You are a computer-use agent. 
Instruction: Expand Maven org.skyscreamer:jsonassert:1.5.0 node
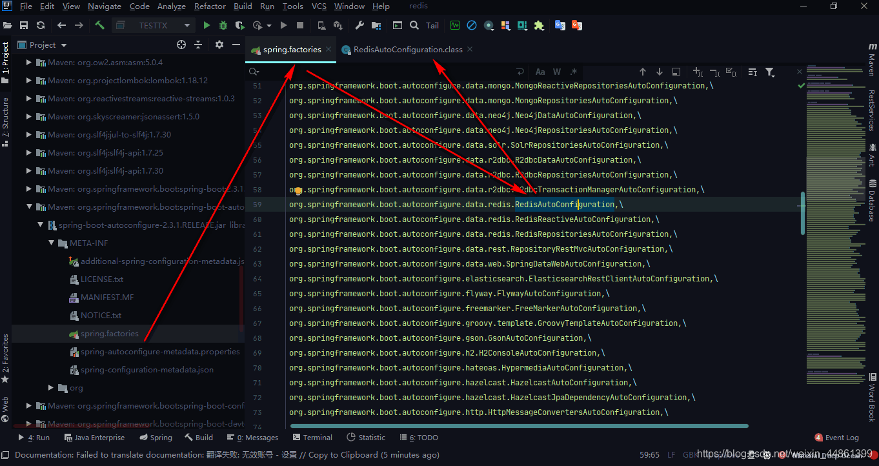pyautogui.click(x=28, y=117)
